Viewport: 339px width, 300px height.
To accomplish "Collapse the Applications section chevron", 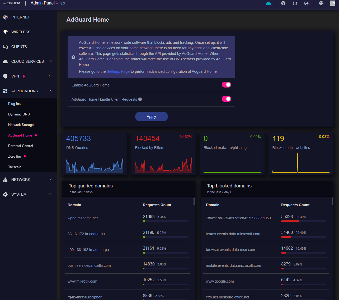I will coord(50,91).
